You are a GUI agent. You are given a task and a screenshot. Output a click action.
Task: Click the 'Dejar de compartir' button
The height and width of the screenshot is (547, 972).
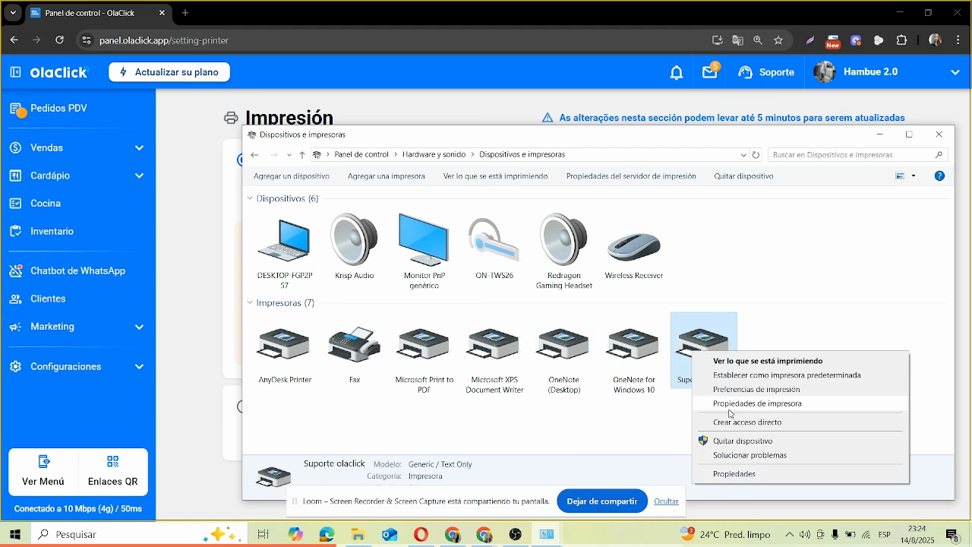pos(602,501)
